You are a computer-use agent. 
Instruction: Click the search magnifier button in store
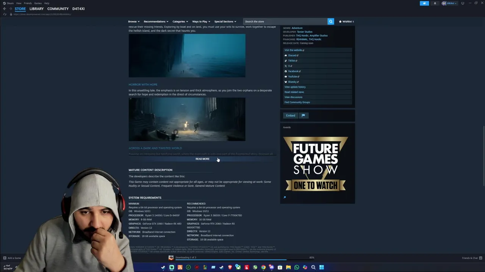(331, 22)
